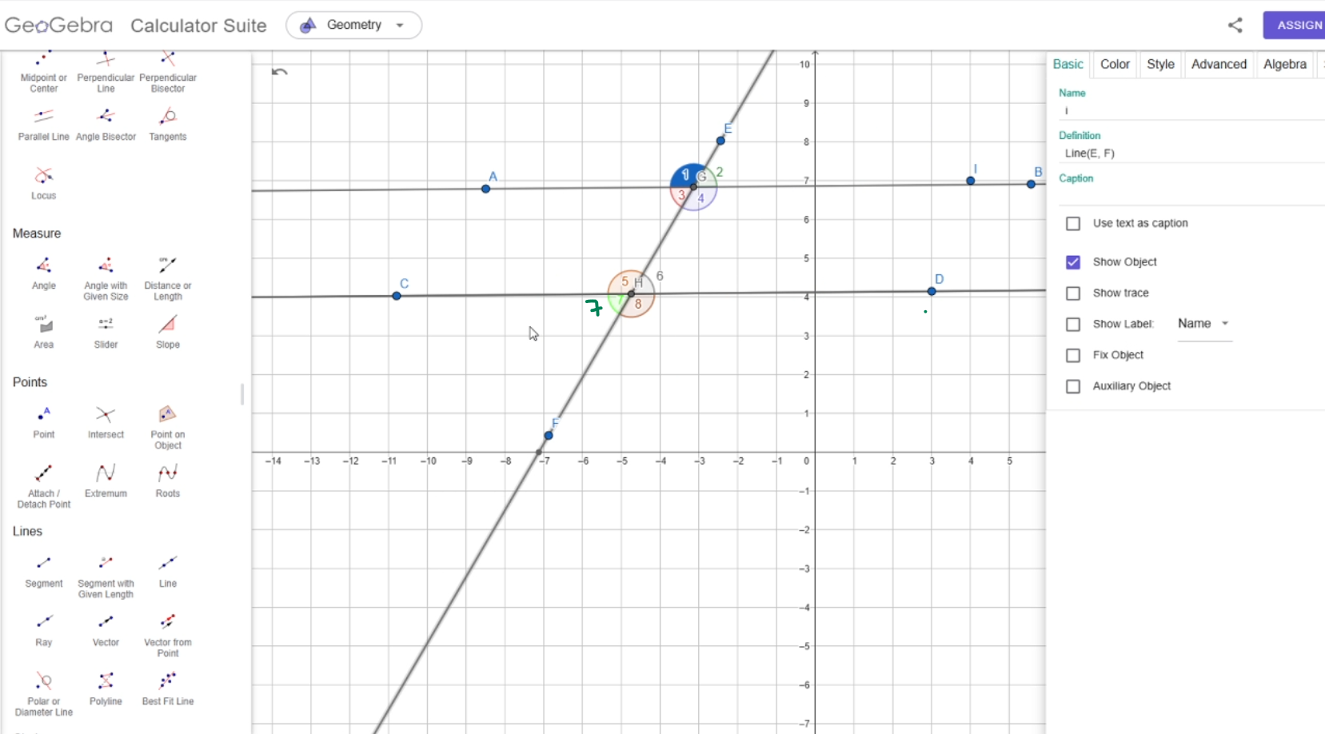Image resolution: width=1325 pixels, height=734 pixels.
Task: Choose the Extremum tool
Action: point(106,481)
